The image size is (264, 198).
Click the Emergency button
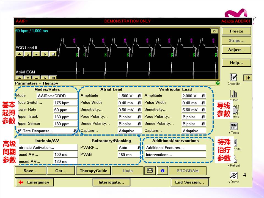tap(35, 182)
